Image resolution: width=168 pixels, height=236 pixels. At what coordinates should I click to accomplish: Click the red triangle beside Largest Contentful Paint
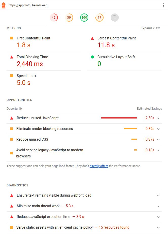coord(92,38)
